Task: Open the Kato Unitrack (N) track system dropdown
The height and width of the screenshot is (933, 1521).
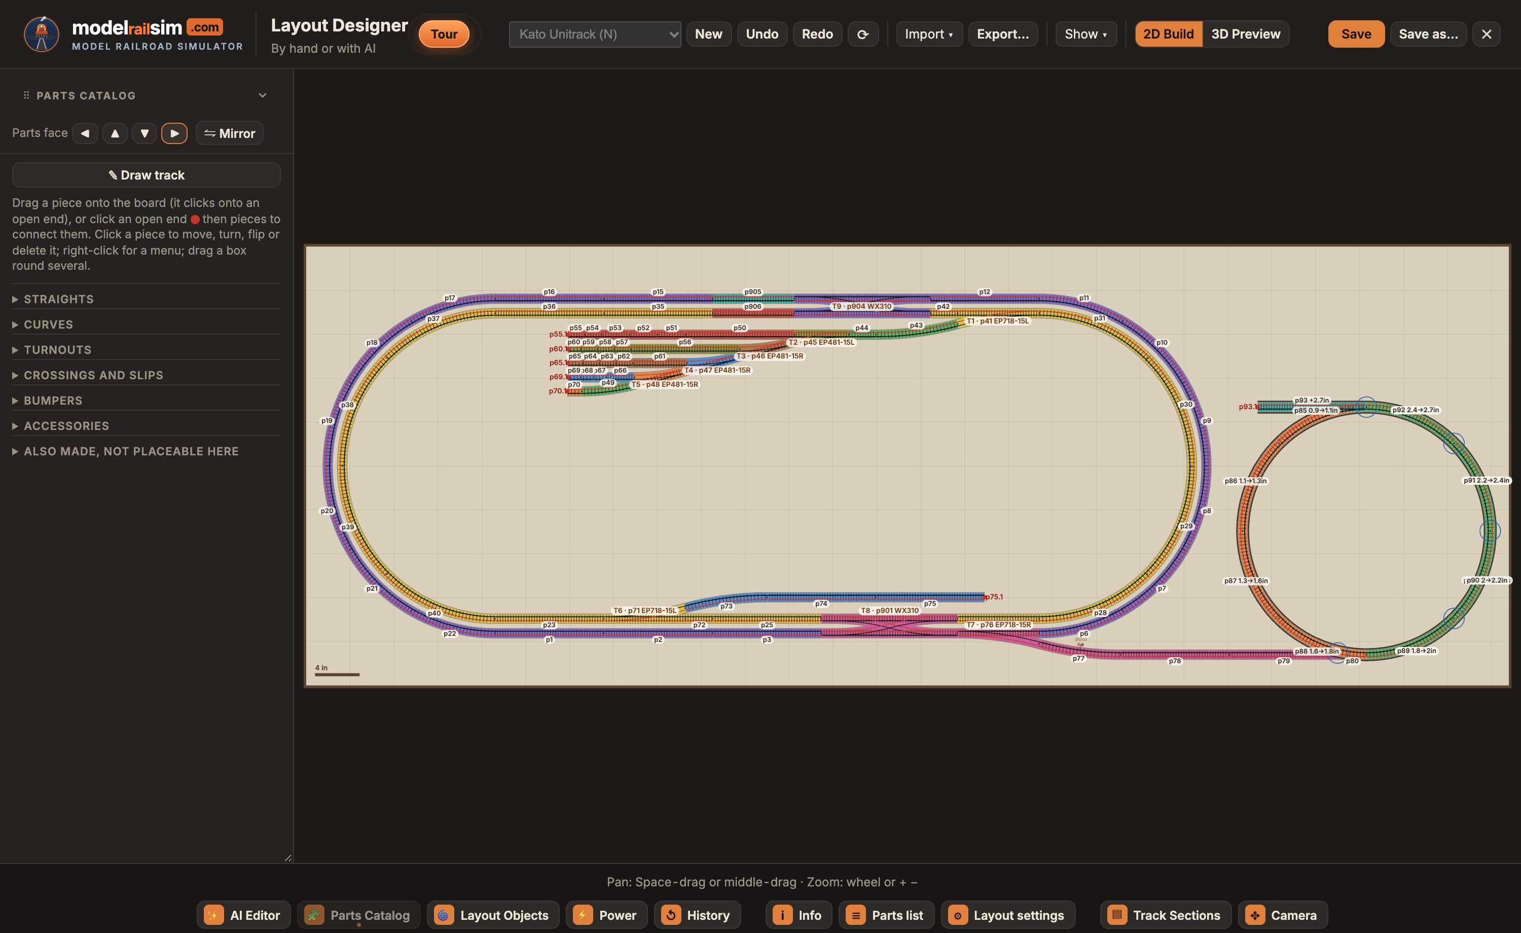Action: 595,34
